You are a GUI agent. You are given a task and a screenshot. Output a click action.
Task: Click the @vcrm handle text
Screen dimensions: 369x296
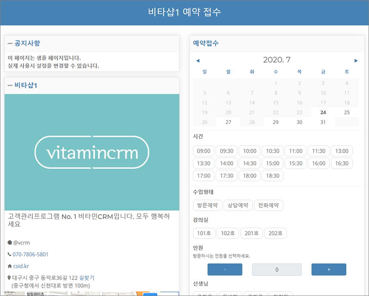pyautogui.click(x=21, y=243)
